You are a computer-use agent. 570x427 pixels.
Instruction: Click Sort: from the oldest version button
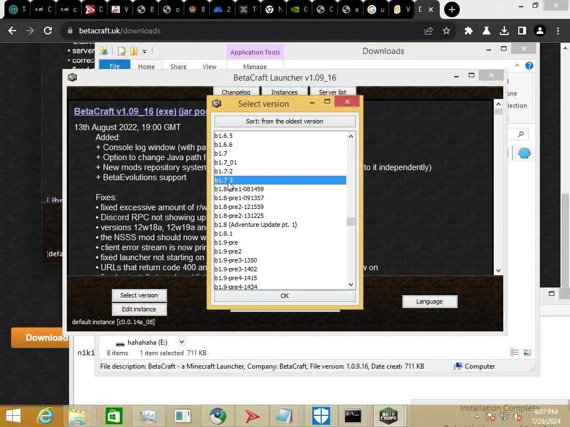click(x=284, y=121)
